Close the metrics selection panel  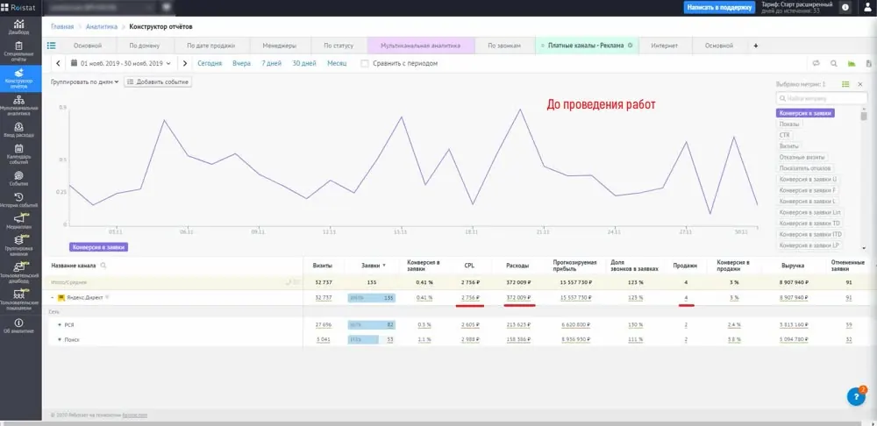pyautogui.click(x=860, y=84)
